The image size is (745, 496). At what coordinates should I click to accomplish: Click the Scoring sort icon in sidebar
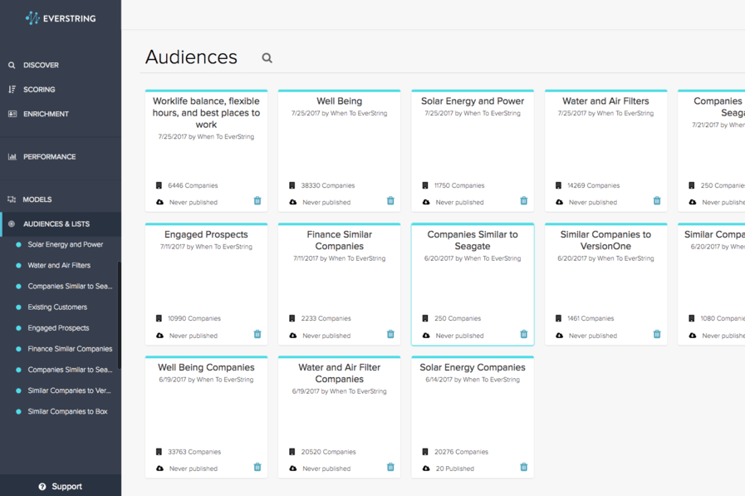(x=12, y=90)
